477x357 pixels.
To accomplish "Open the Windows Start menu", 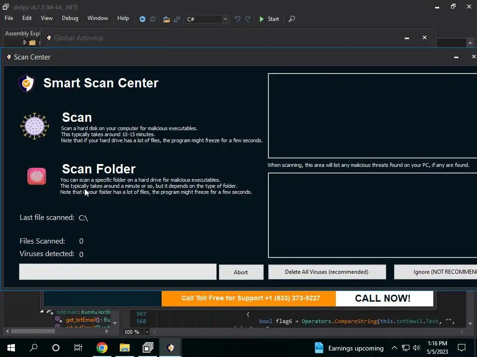I will click(11, 348).
